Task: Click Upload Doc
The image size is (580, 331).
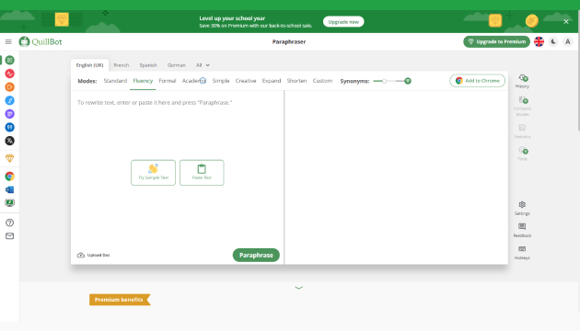Action: [94, 256]
